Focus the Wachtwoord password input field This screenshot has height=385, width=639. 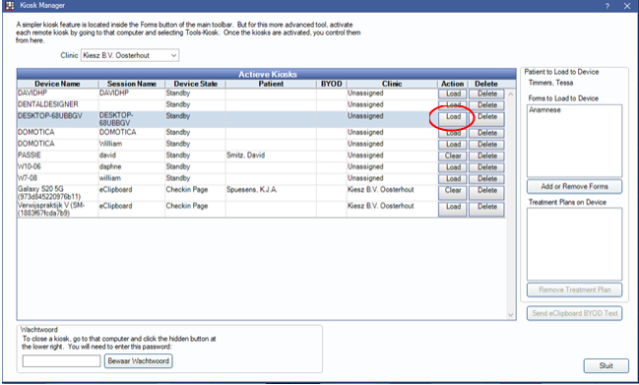61,361
